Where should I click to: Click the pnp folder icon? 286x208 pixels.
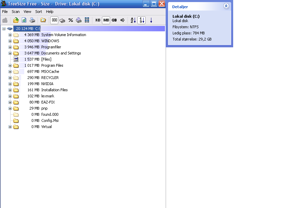[16, 109]
